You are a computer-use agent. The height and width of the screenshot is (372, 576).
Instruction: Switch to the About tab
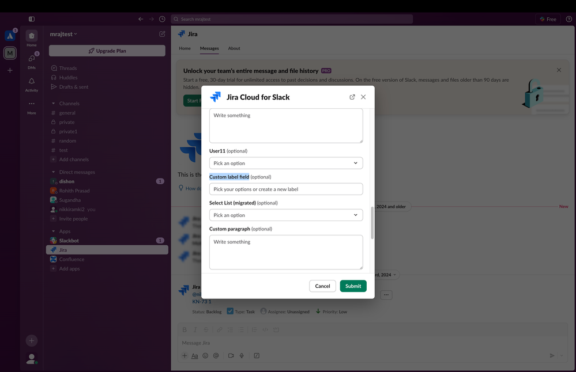(x=234, y=48)
